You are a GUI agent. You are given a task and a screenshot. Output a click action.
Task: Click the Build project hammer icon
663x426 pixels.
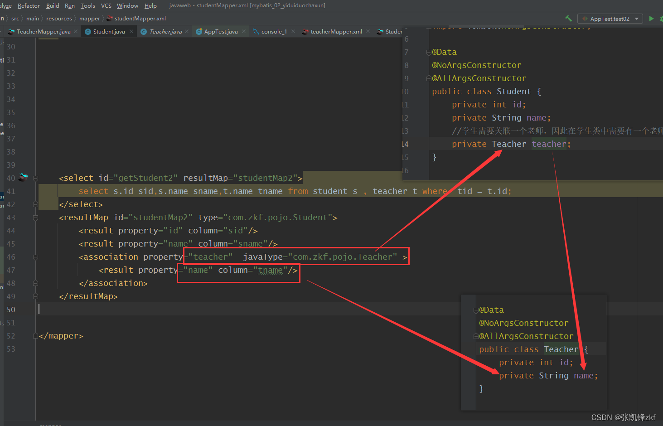point(568,19)
